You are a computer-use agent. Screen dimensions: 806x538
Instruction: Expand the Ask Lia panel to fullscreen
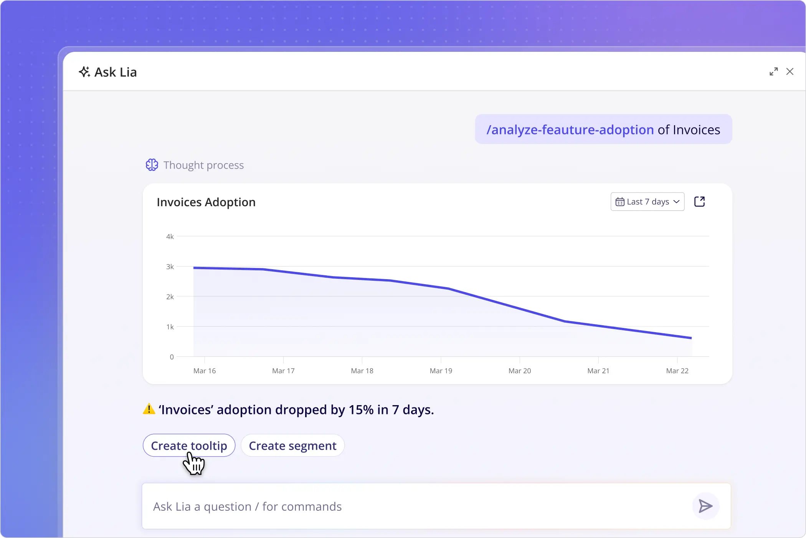tap(773, 72)
